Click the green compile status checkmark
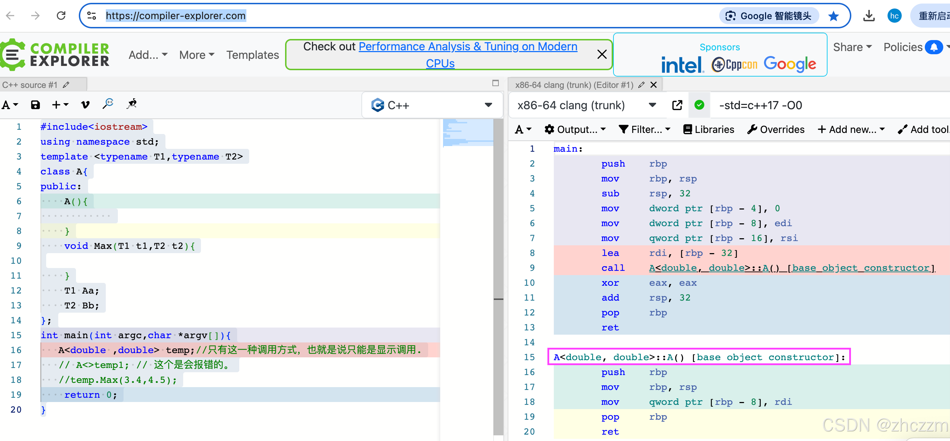 (699, 105)
